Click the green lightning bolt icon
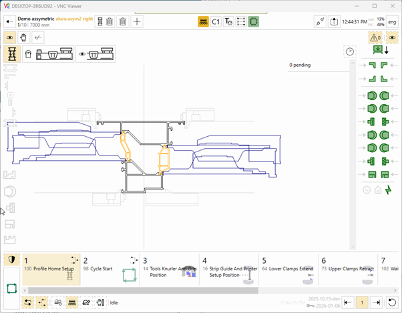 [389, 190]
